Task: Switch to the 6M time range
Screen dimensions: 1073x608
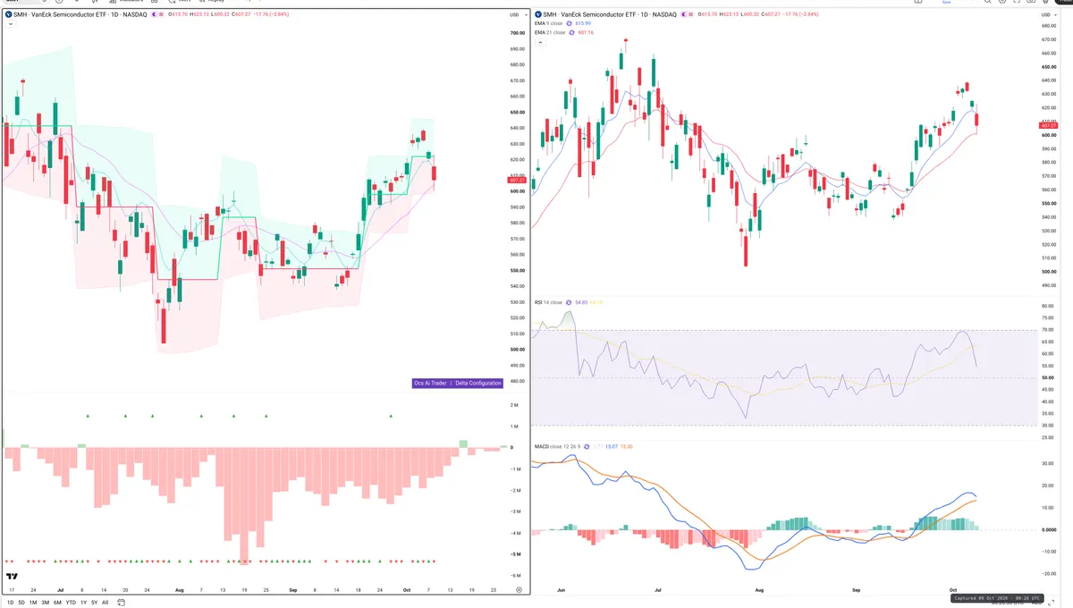Action: tap(57, 603)
